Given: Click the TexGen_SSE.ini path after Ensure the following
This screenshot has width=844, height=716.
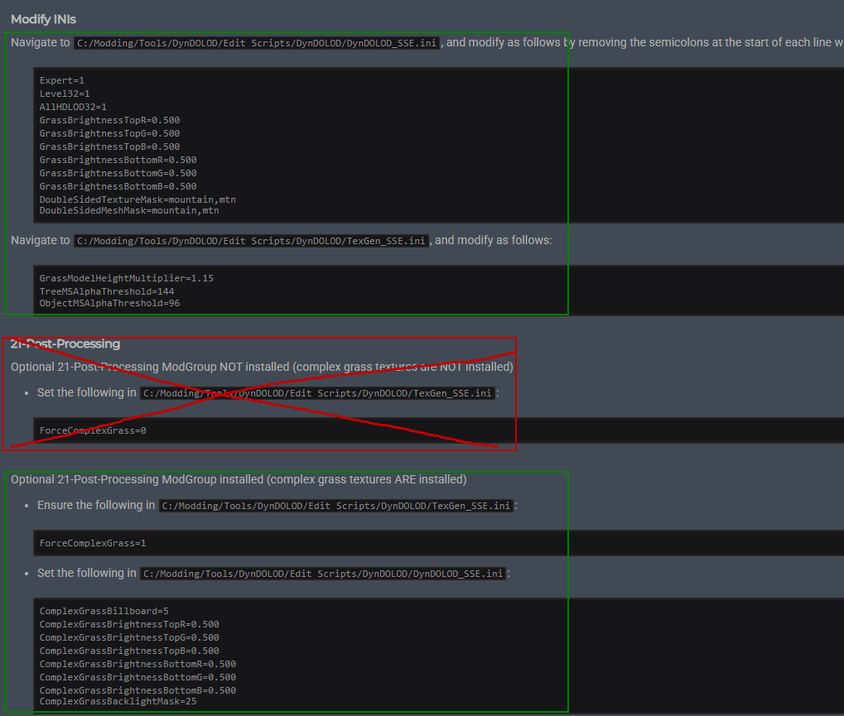Looking at the screenshot, I should tap(335, 506).
